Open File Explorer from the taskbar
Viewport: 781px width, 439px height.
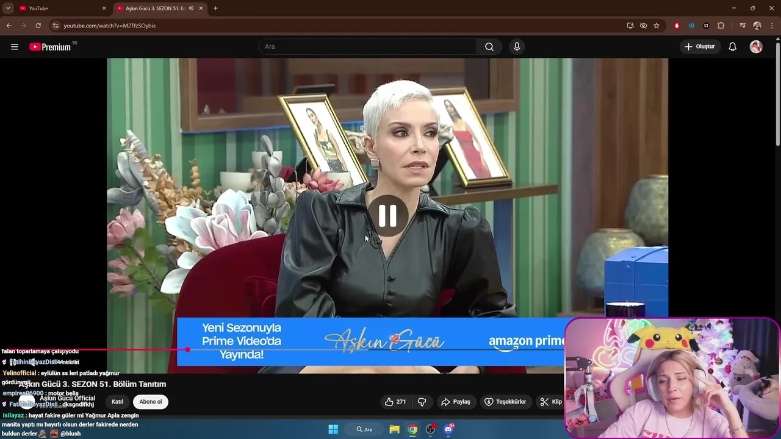(x=395, y=429)
